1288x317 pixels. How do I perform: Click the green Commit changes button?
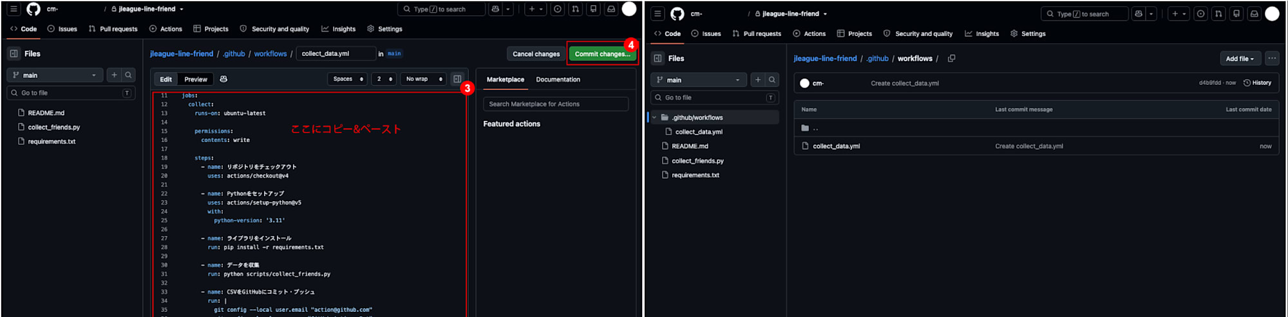tap(602, 54)
